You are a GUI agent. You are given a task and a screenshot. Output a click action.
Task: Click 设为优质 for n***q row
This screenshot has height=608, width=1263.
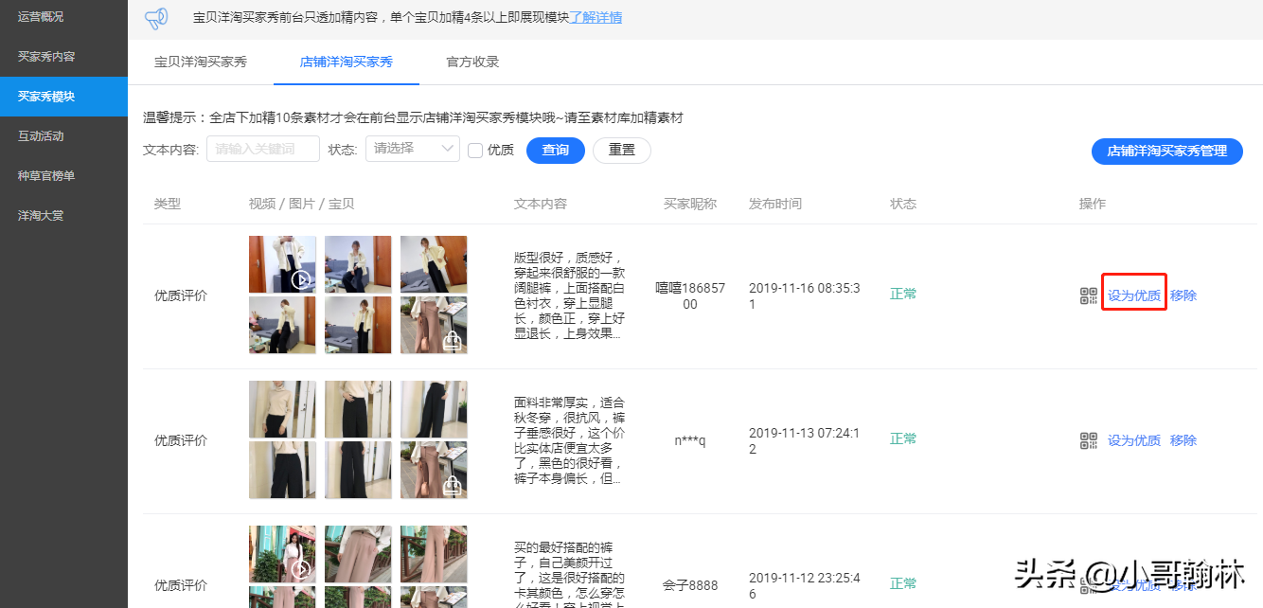1134,440
